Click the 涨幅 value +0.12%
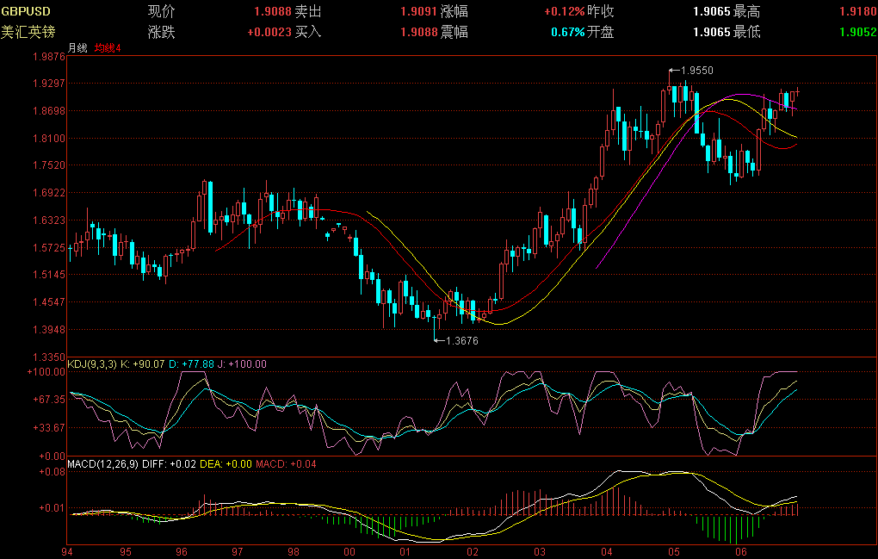 pyautogui.click(x=564, y=12)
